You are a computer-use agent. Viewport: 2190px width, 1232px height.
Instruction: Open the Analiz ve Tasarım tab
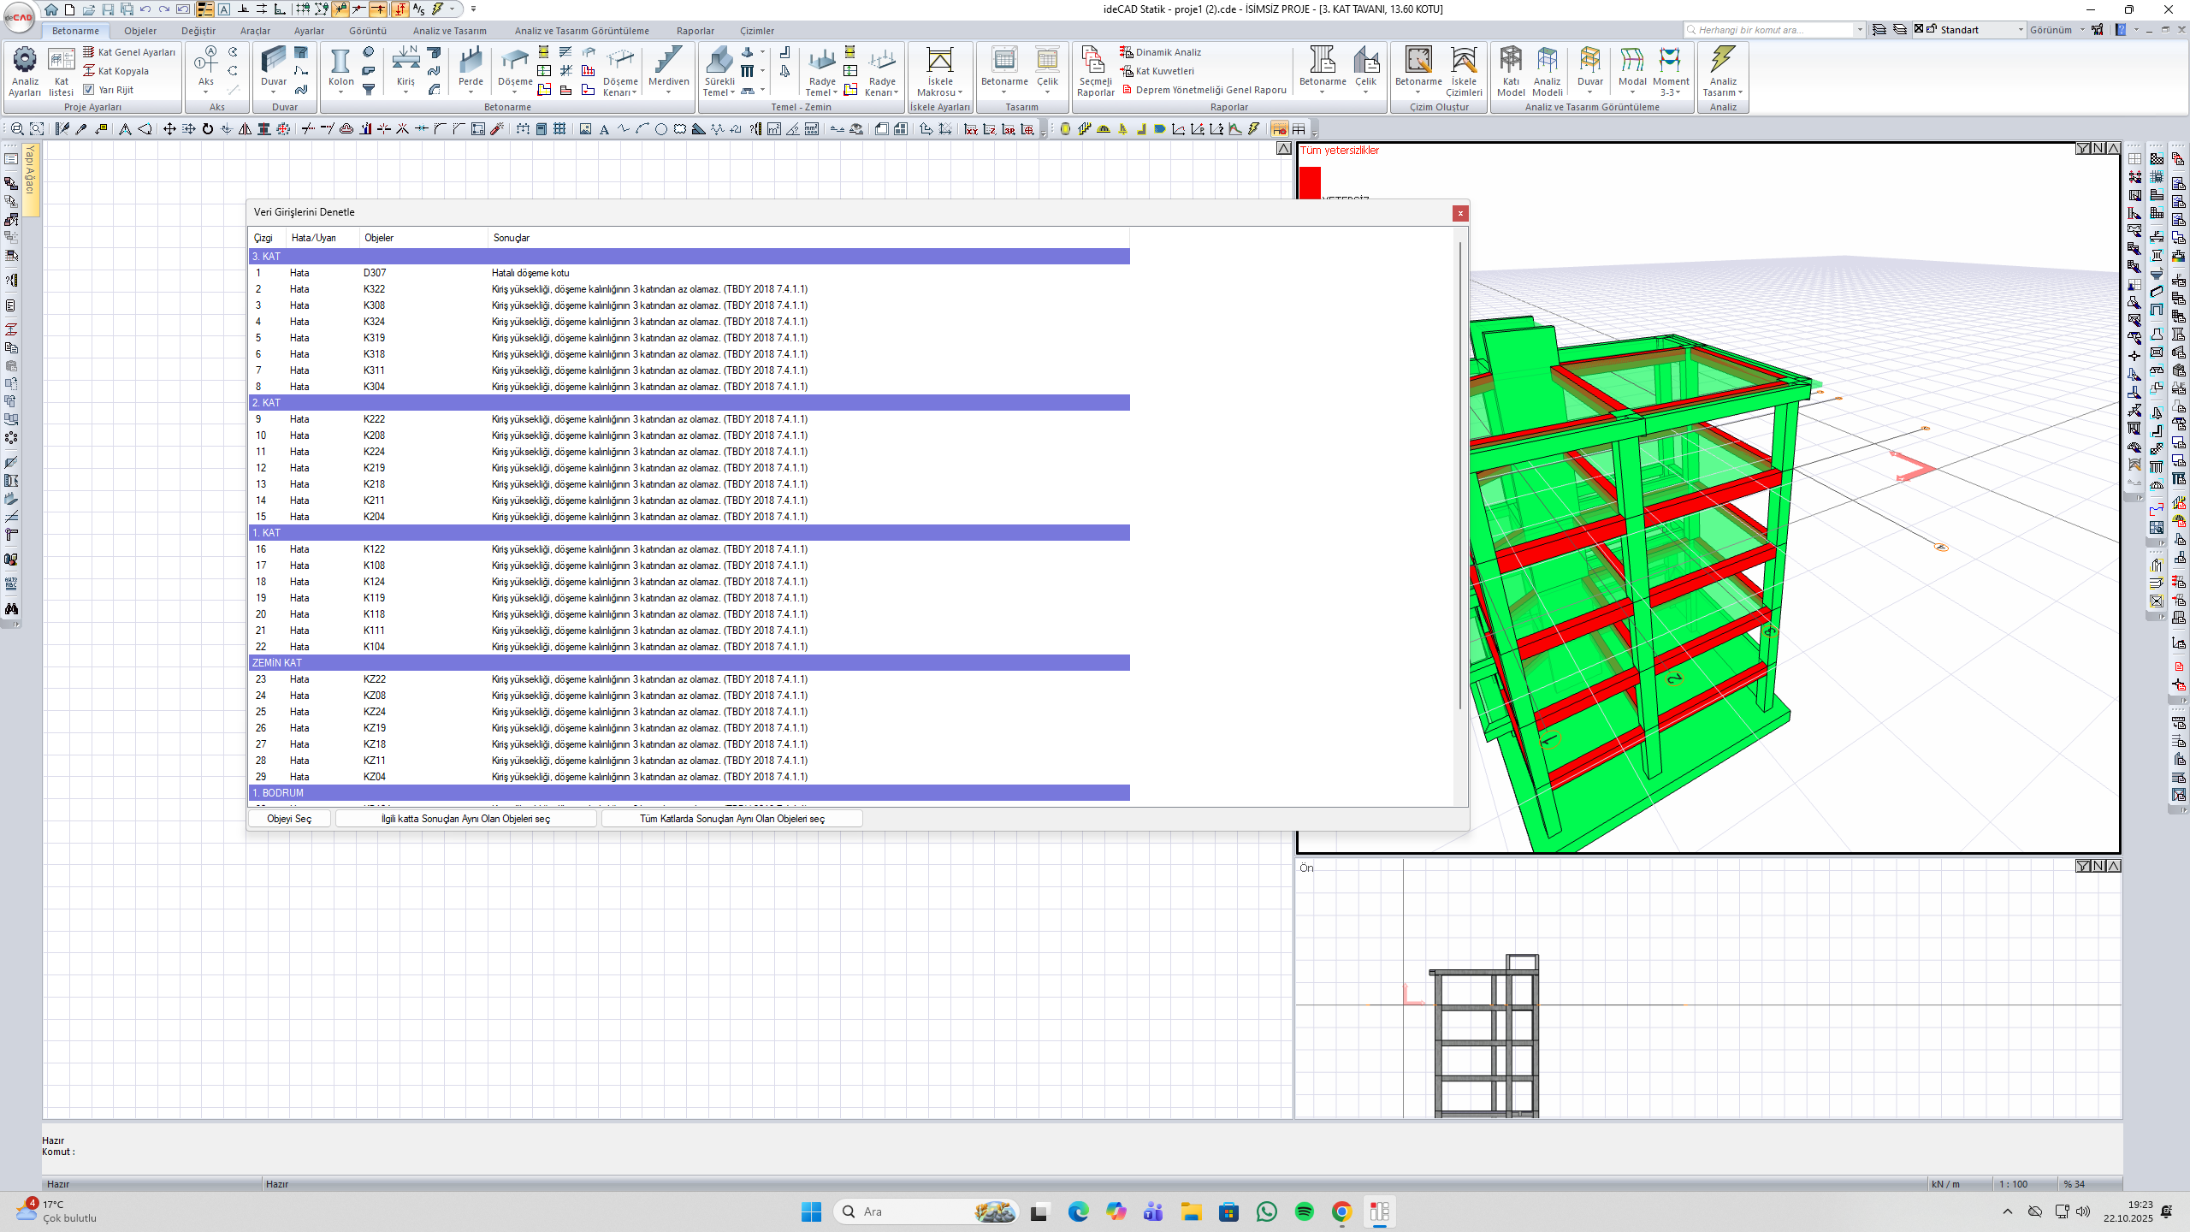(449, 31)
